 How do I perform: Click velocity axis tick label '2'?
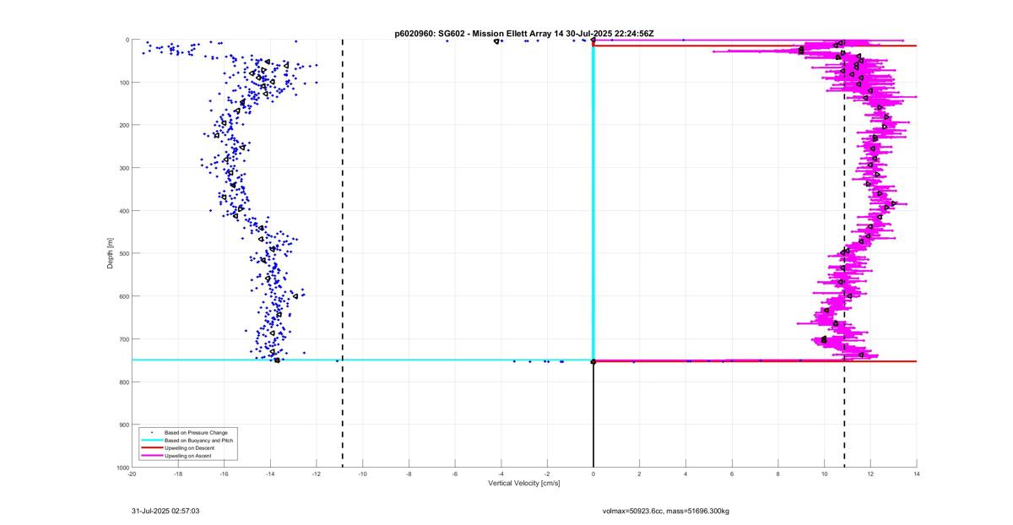click(x=640, y=474)
